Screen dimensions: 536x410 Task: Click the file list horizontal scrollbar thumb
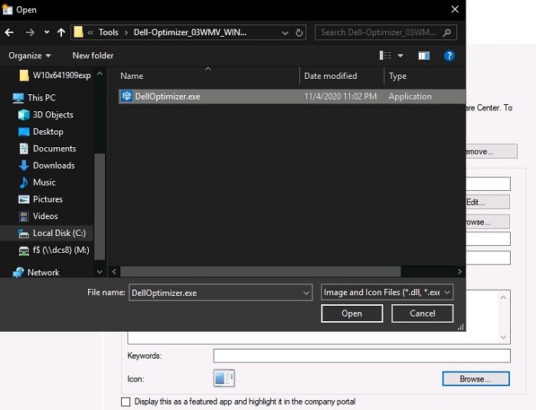(x=260, y=272)
